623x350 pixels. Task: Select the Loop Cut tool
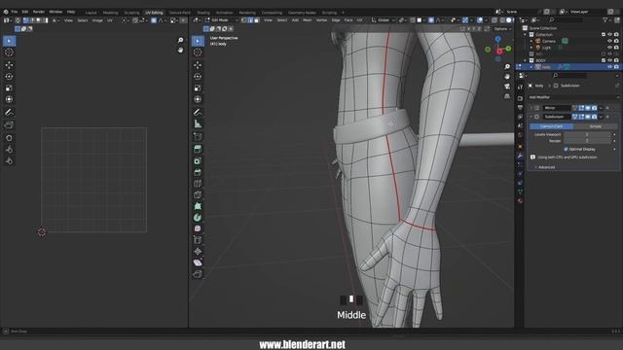(198, 184)
